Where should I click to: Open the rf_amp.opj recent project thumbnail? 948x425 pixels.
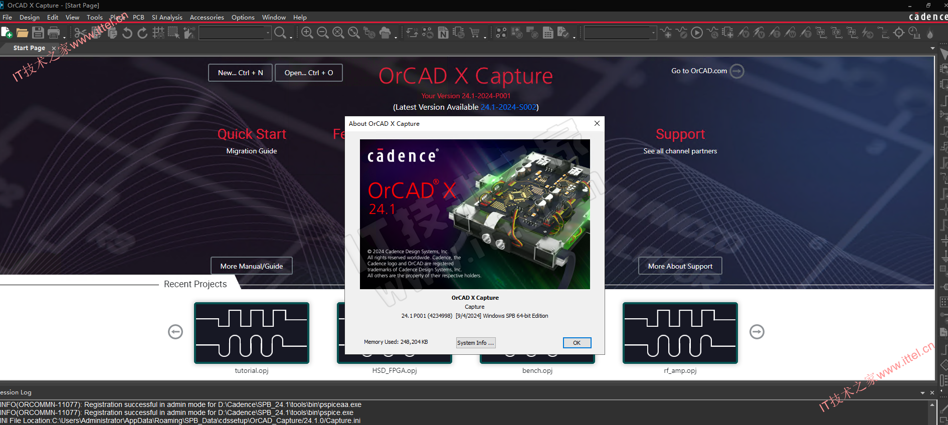pyautogui.click(x=680, y=333)
